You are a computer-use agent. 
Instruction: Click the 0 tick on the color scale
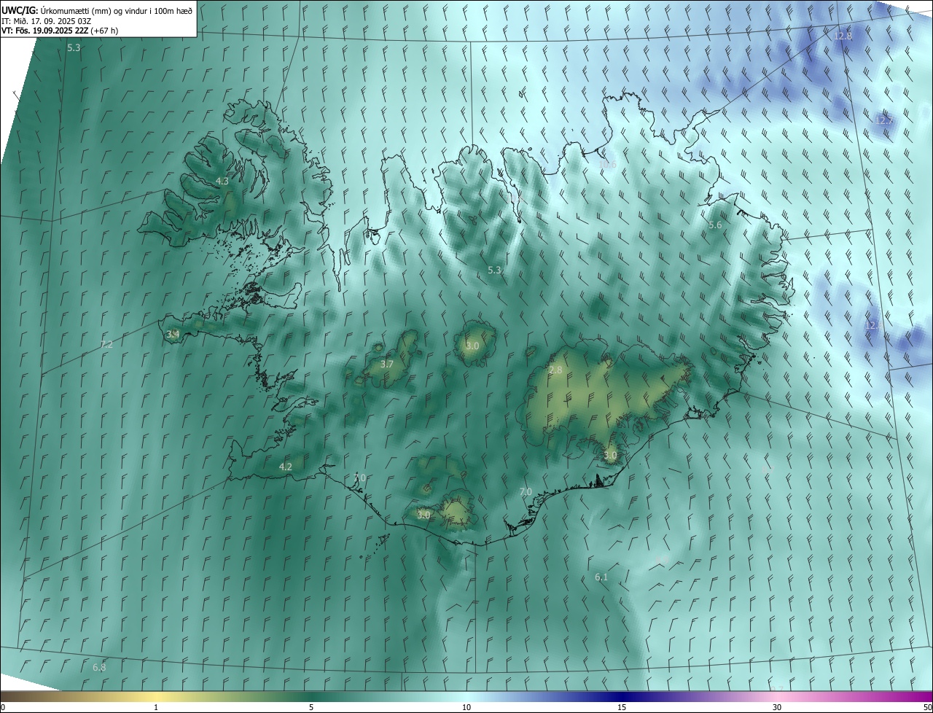point(3,707)
